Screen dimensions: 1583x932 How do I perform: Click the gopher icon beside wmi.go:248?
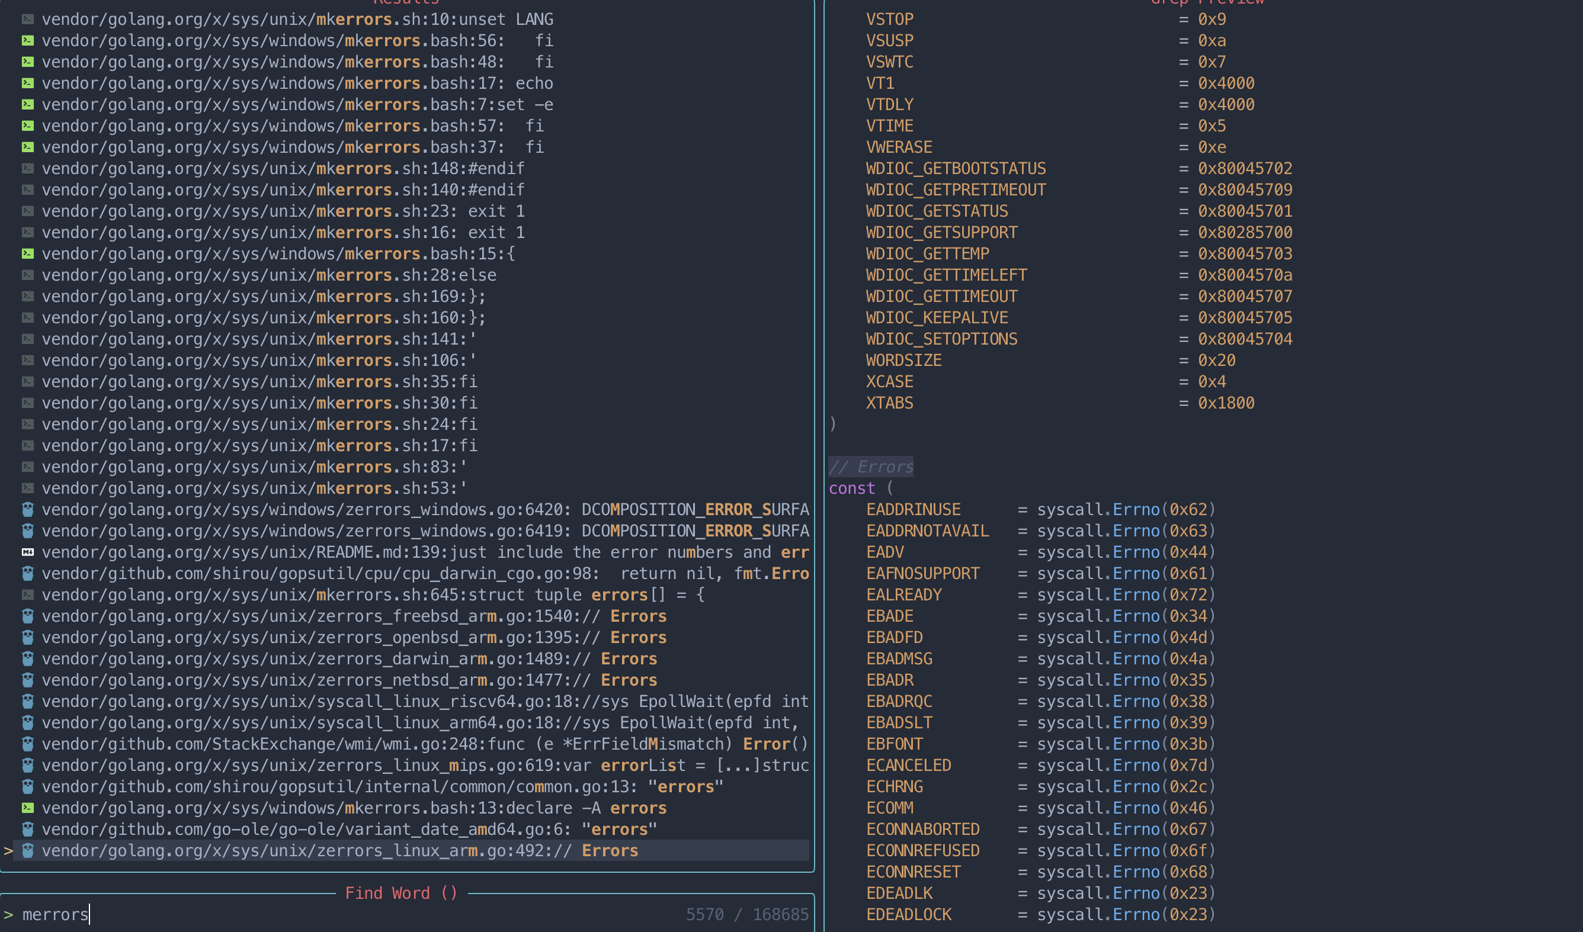point(28,744)
